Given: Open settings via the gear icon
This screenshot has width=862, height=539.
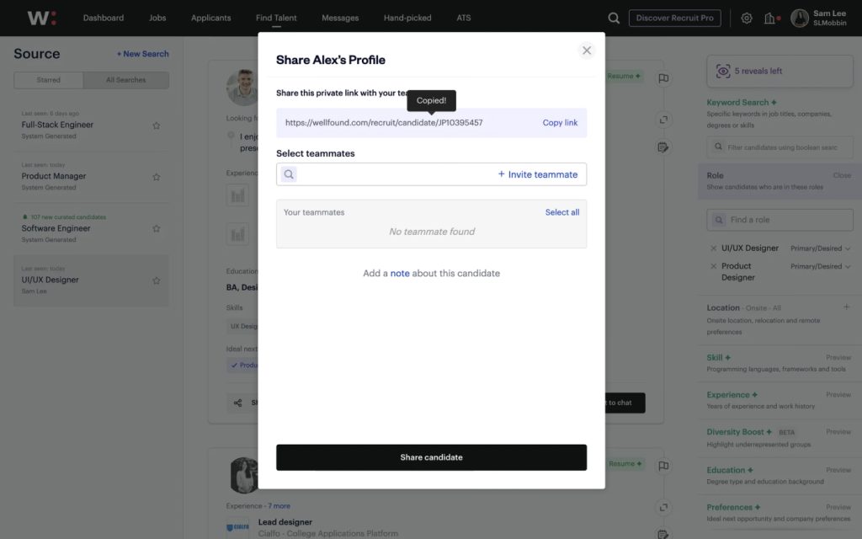Looking at the screenshot, I should coord(746,17).
